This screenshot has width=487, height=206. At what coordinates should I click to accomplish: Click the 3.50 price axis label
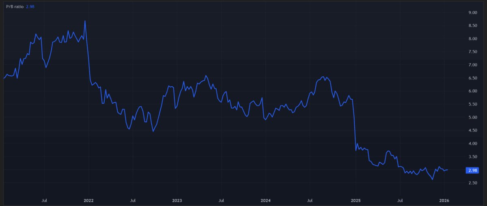pyautogui.click(x=472, y=157)
